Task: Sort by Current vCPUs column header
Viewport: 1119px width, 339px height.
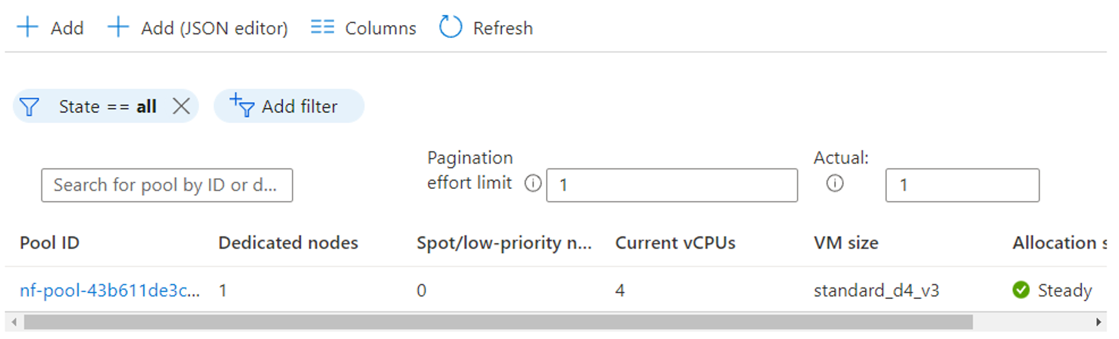Action: [x=675, y=243]
